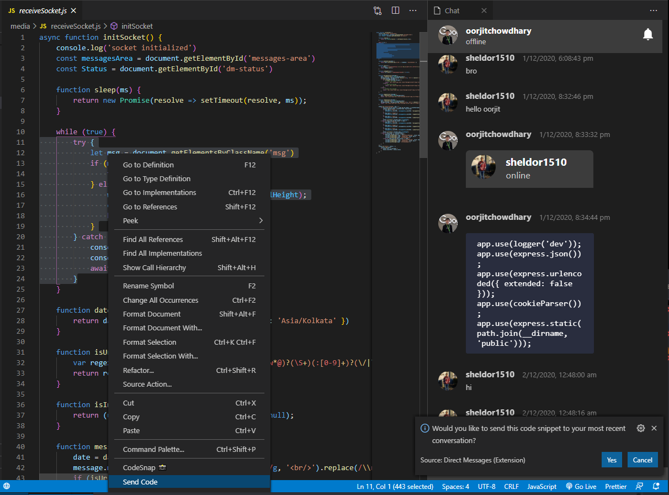Click the app.use code snippet message
The height and width of the screenshot is (495, 669).
tap(529, 293)
